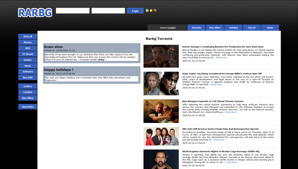Image resolution: width=298 pixels, height=169 pixels.
Task: Select Music in the sidebar
Action: 28,66
